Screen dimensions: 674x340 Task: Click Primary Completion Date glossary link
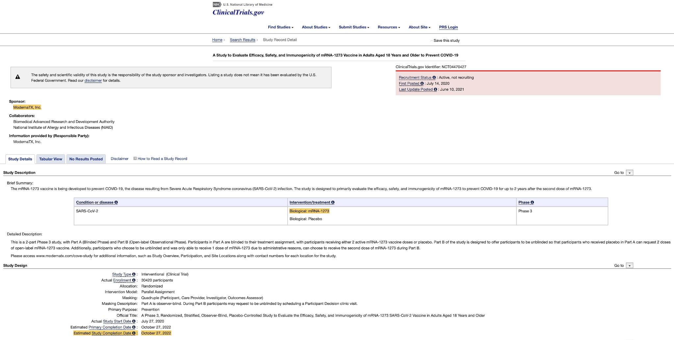click(x=110, y=327)
